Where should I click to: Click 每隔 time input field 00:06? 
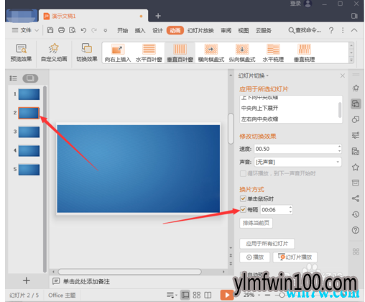277,210
